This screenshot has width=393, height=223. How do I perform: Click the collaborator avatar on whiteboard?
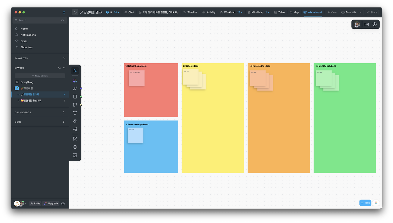pos(357,24)
